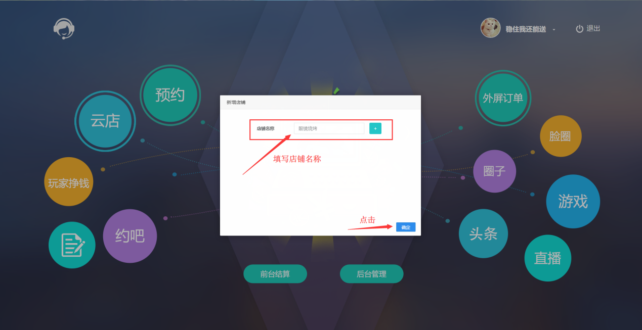This screenshot has height=330, width=642.
Task: Click the power icon next to 退出
Action: (580, 29)
